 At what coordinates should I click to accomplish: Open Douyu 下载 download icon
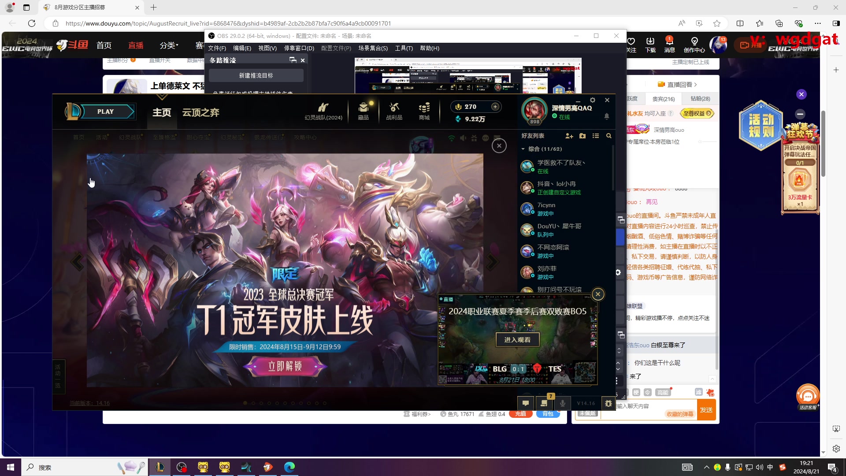650,45
